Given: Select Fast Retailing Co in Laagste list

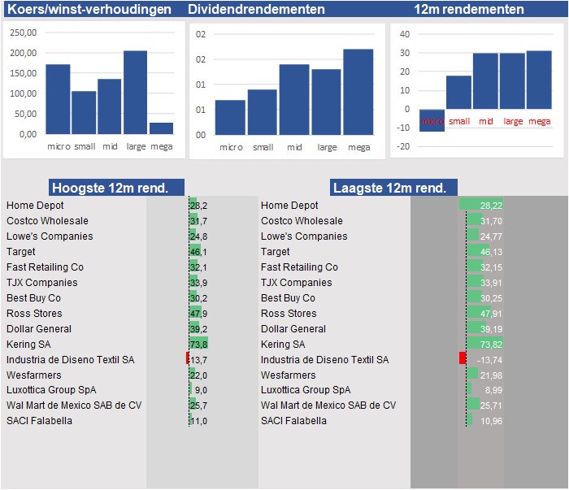Looking at the screenshot, I should point(299,267).
